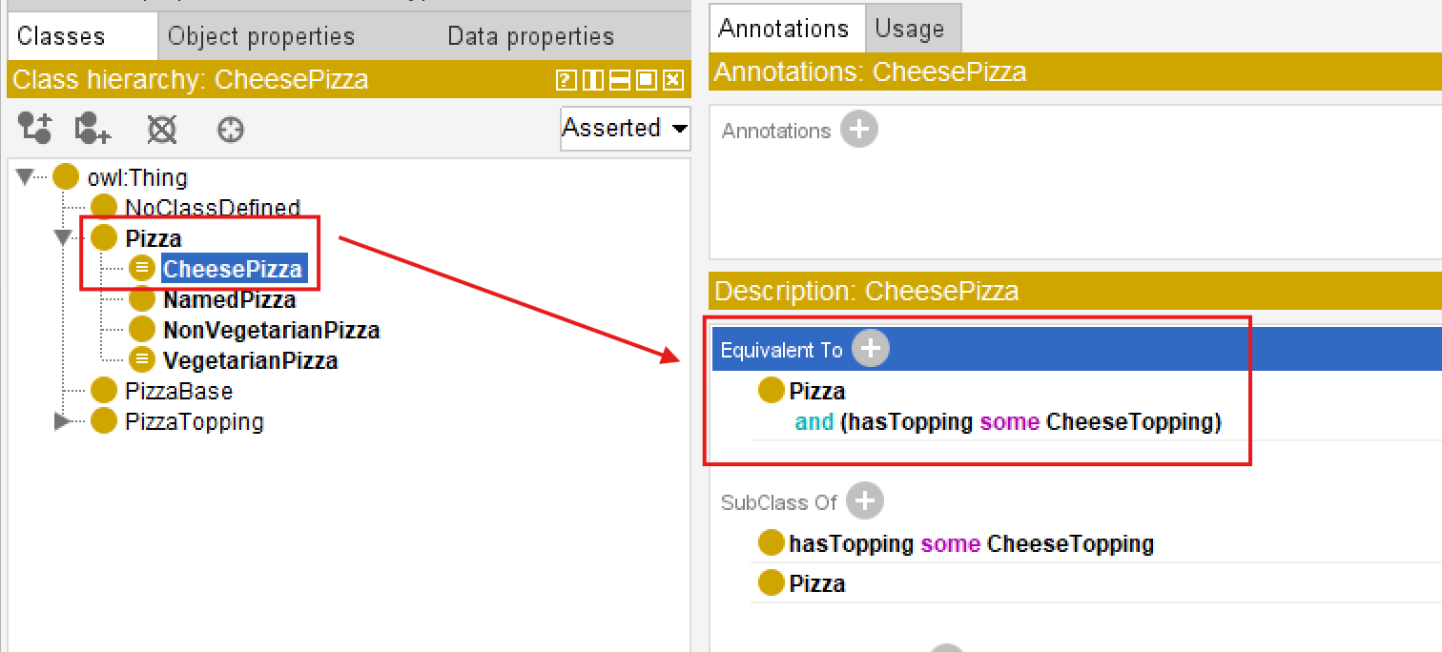Click the Description: CheesePizza header bar
This screenshot has height=652, width=1442.
point(1075,291)
